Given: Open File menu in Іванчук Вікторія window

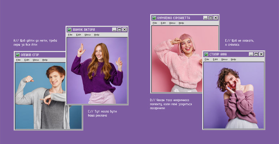Looking at the screenshot, I should click(70, 35).
